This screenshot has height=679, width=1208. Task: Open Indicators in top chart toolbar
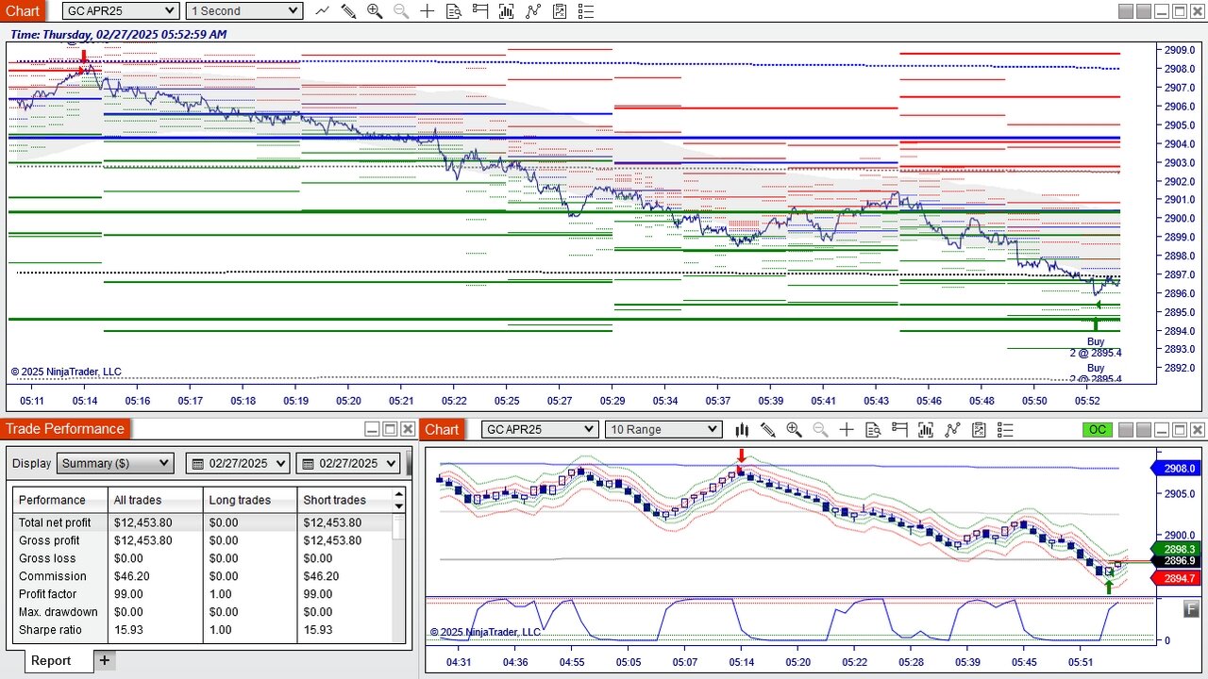(x=533, y=11)
